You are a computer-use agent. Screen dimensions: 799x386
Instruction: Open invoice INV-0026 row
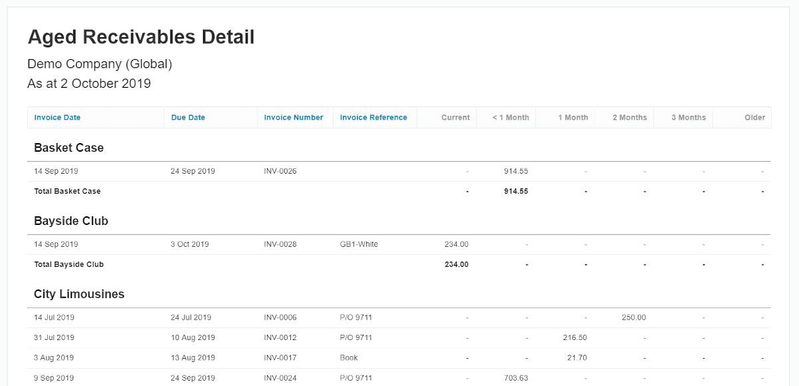click(399, 171)
